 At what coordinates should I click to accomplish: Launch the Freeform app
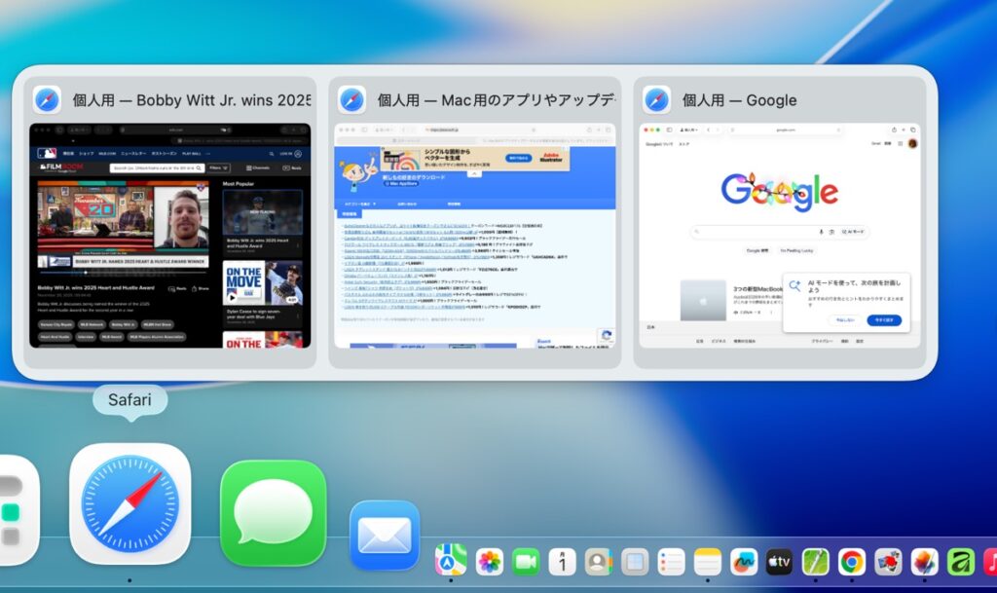[743, 561]
